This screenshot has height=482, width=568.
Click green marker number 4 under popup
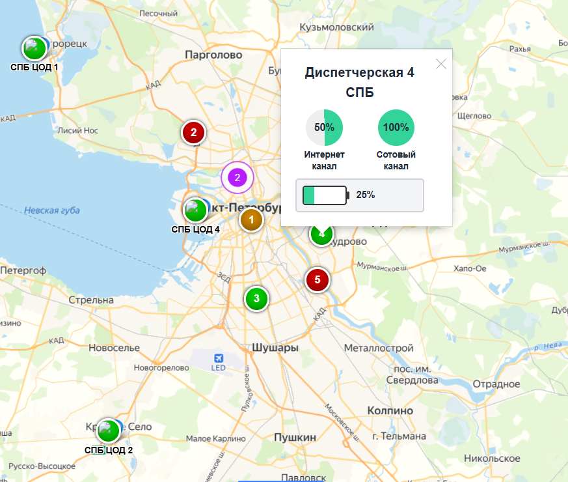[321, 236]
